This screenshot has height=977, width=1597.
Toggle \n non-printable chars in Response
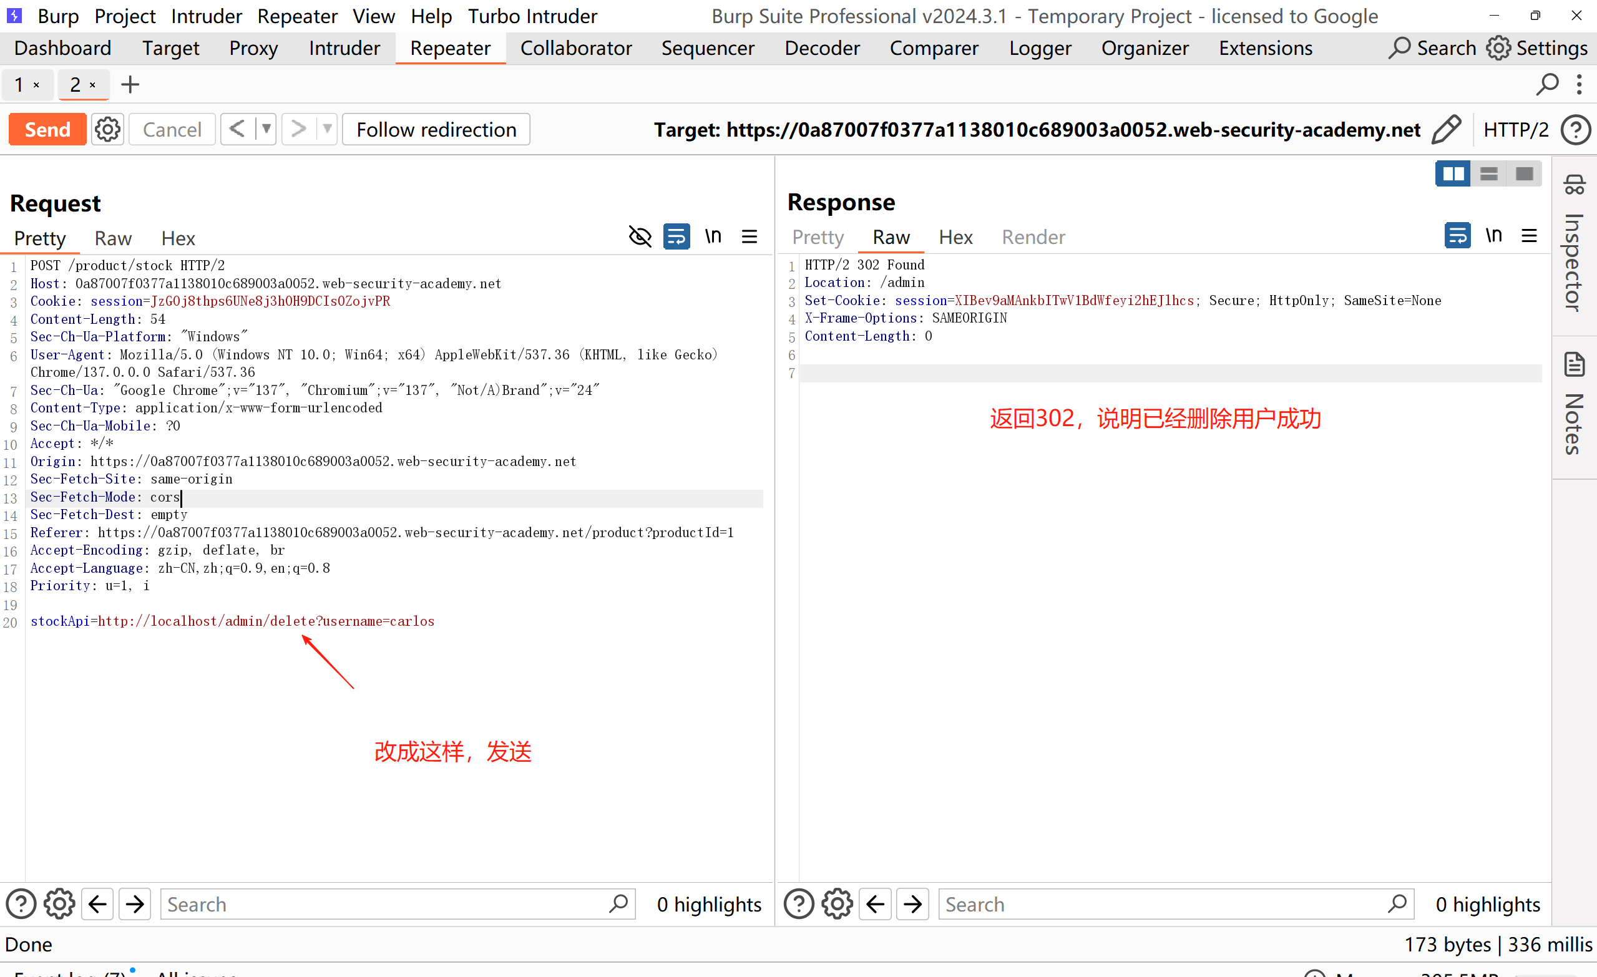pos(1493,235)
